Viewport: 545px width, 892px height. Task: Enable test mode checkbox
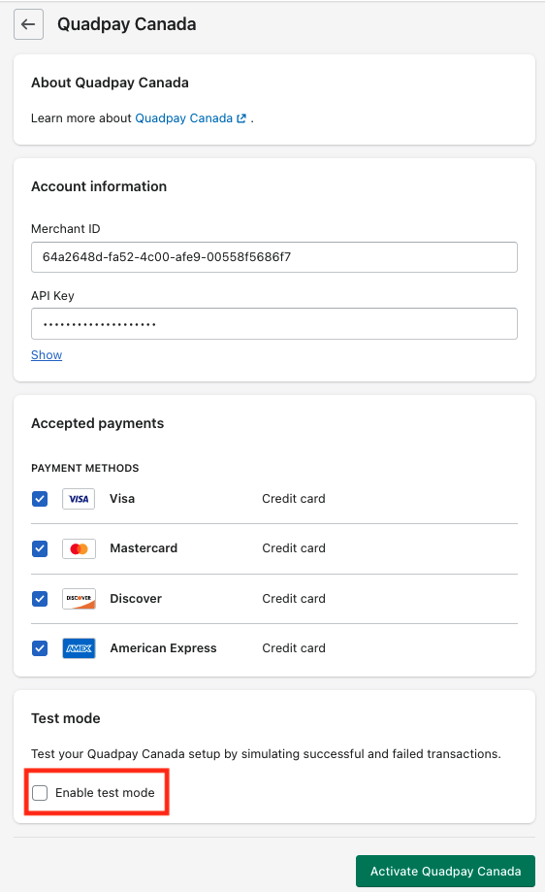(x=40, y=792)
